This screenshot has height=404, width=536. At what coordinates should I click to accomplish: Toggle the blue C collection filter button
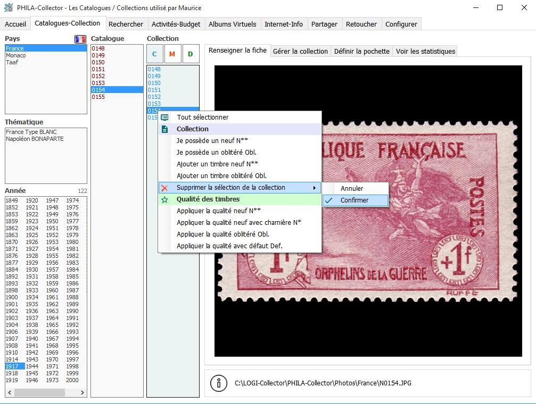(154, 54)
